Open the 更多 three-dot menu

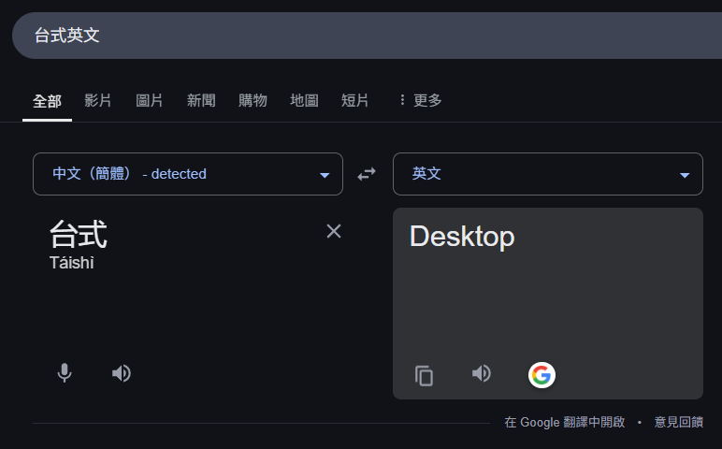421,100
